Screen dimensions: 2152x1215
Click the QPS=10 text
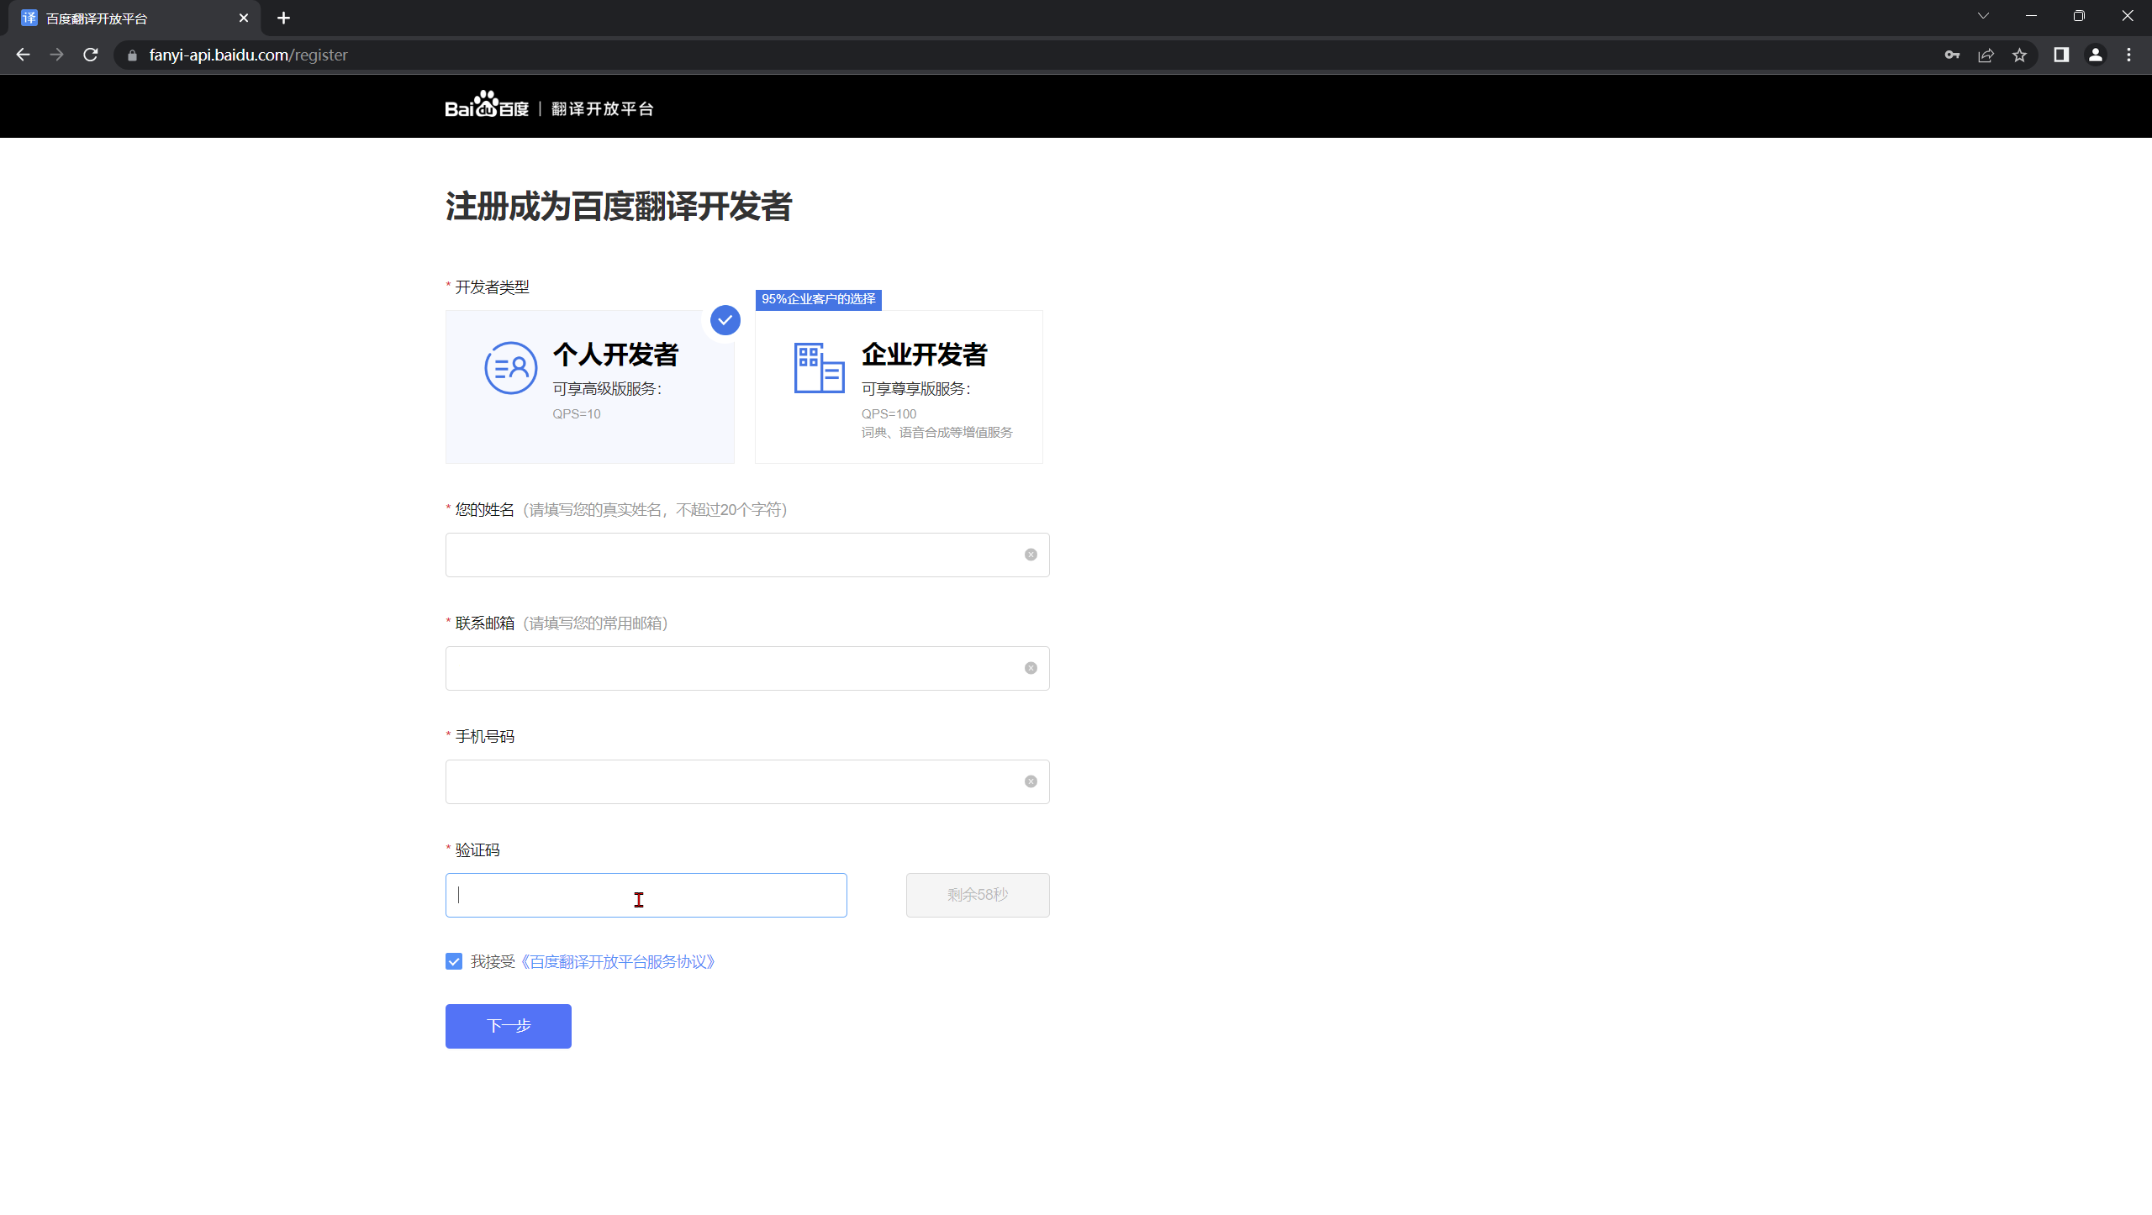click(x=577, y=414)
